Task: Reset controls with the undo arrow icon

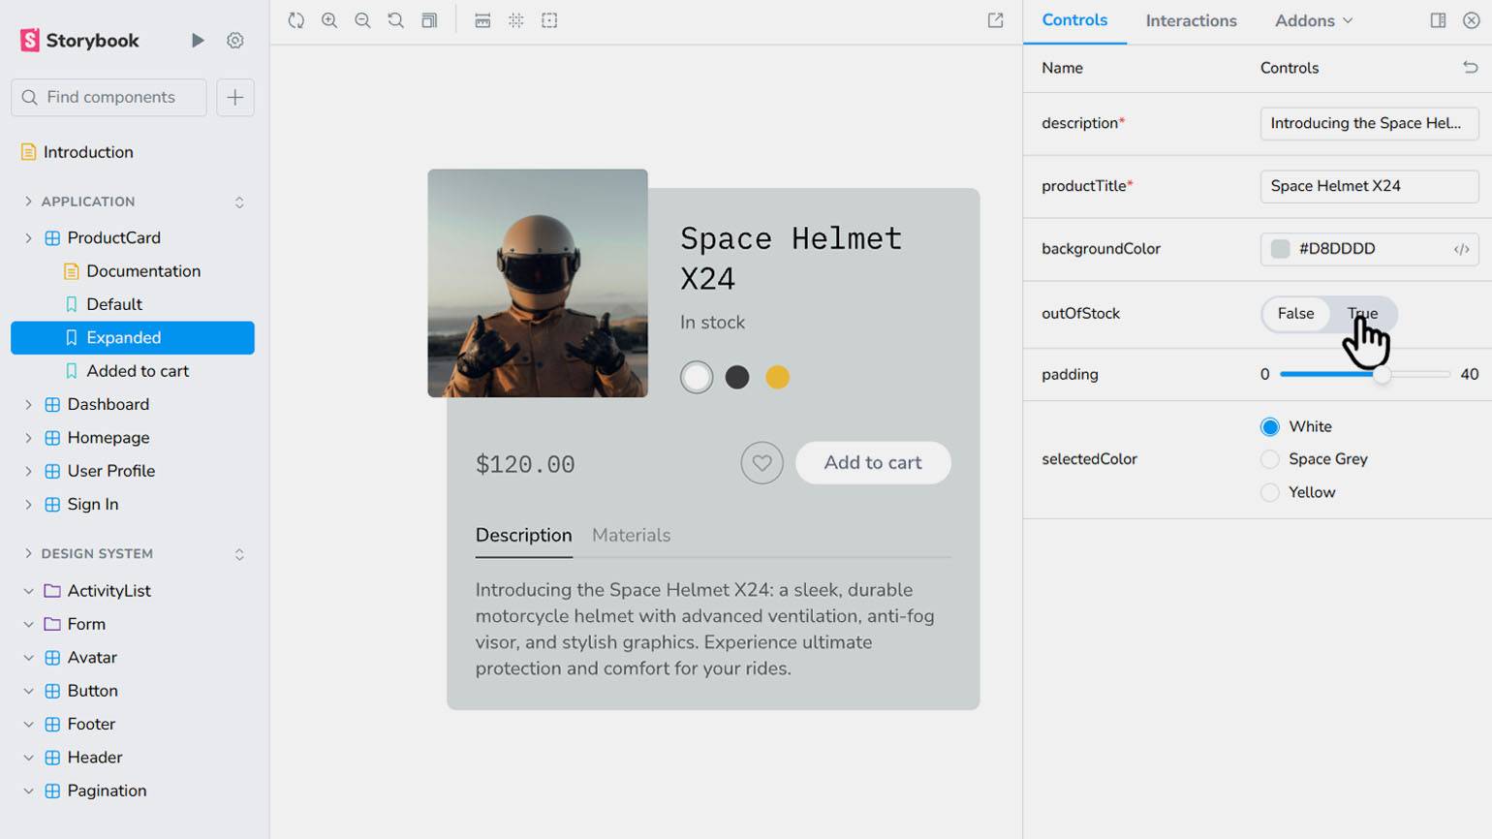Action: click(x=1470, y=67)
